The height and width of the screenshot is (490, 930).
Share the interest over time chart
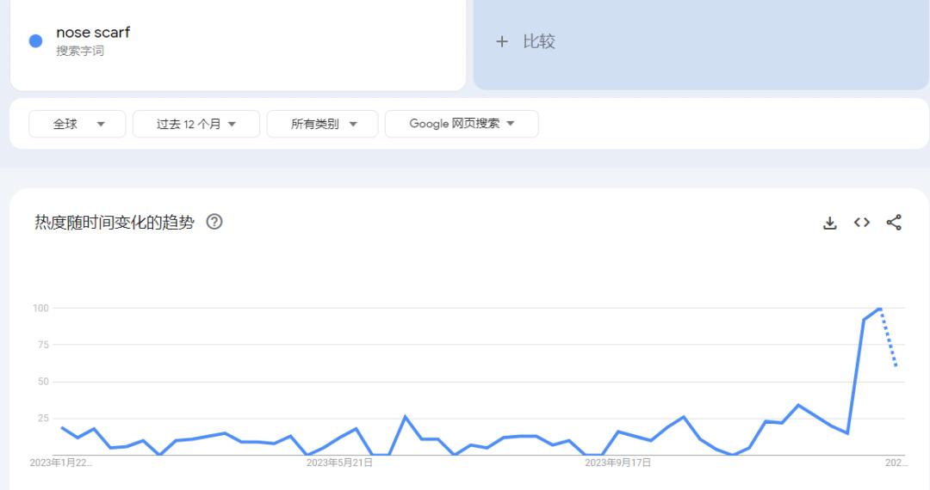pos(894,223)
